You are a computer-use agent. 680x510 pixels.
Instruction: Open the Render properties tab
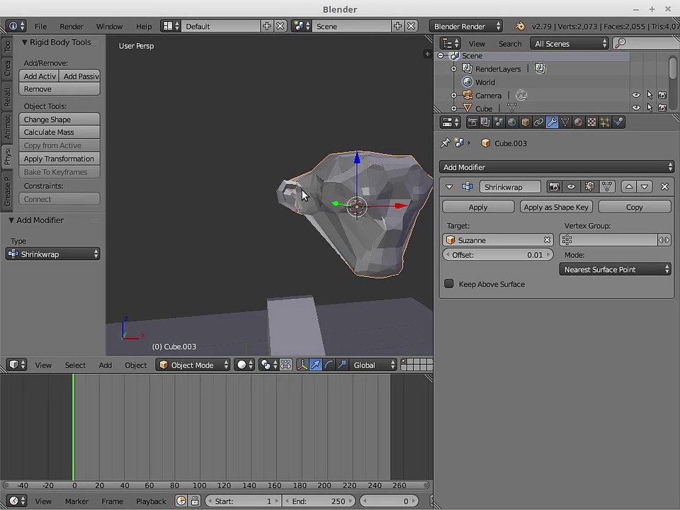coord(472,123)
